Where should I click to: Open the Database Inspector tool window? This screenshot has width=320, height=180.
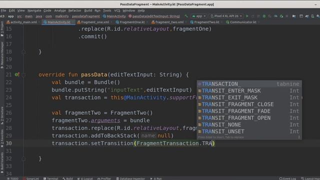130,178
